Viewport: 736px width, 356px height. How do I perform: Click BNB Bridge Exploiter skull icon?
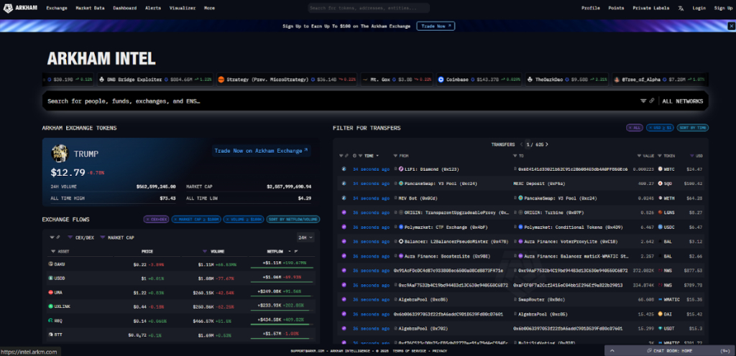pos(101,80)
